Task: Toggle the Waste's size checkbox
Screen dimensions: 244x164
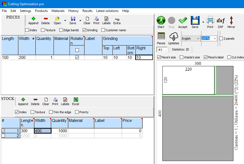Action: tap(181, 57)
